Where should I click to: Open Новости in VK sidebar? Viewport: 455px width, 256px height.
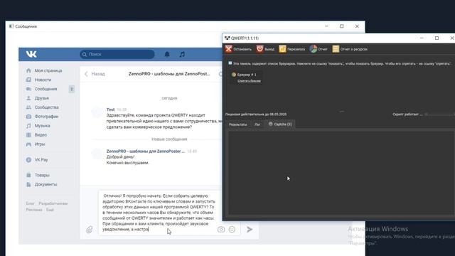[x=43, y=80]
